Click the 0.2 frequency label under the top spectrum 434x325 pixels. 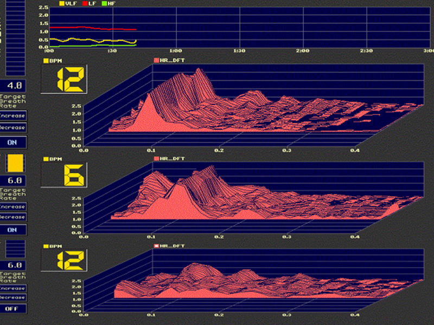click(219, 151)
